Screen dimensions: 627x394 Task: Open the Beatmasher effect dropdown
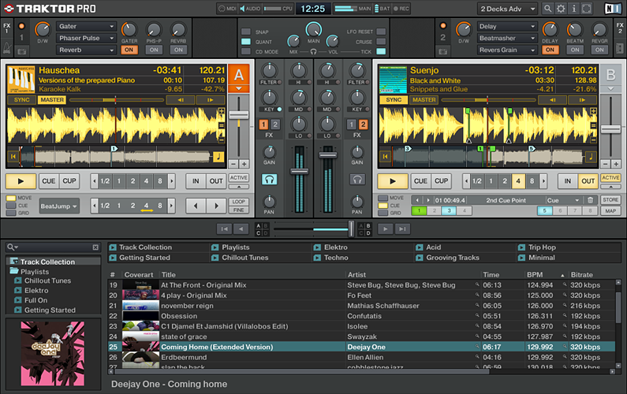[x=507, y=38]
